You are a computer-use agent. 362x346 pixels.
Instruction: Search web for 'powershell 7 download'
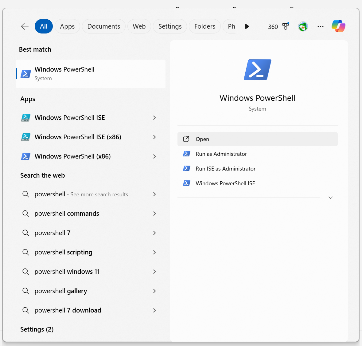91,310
